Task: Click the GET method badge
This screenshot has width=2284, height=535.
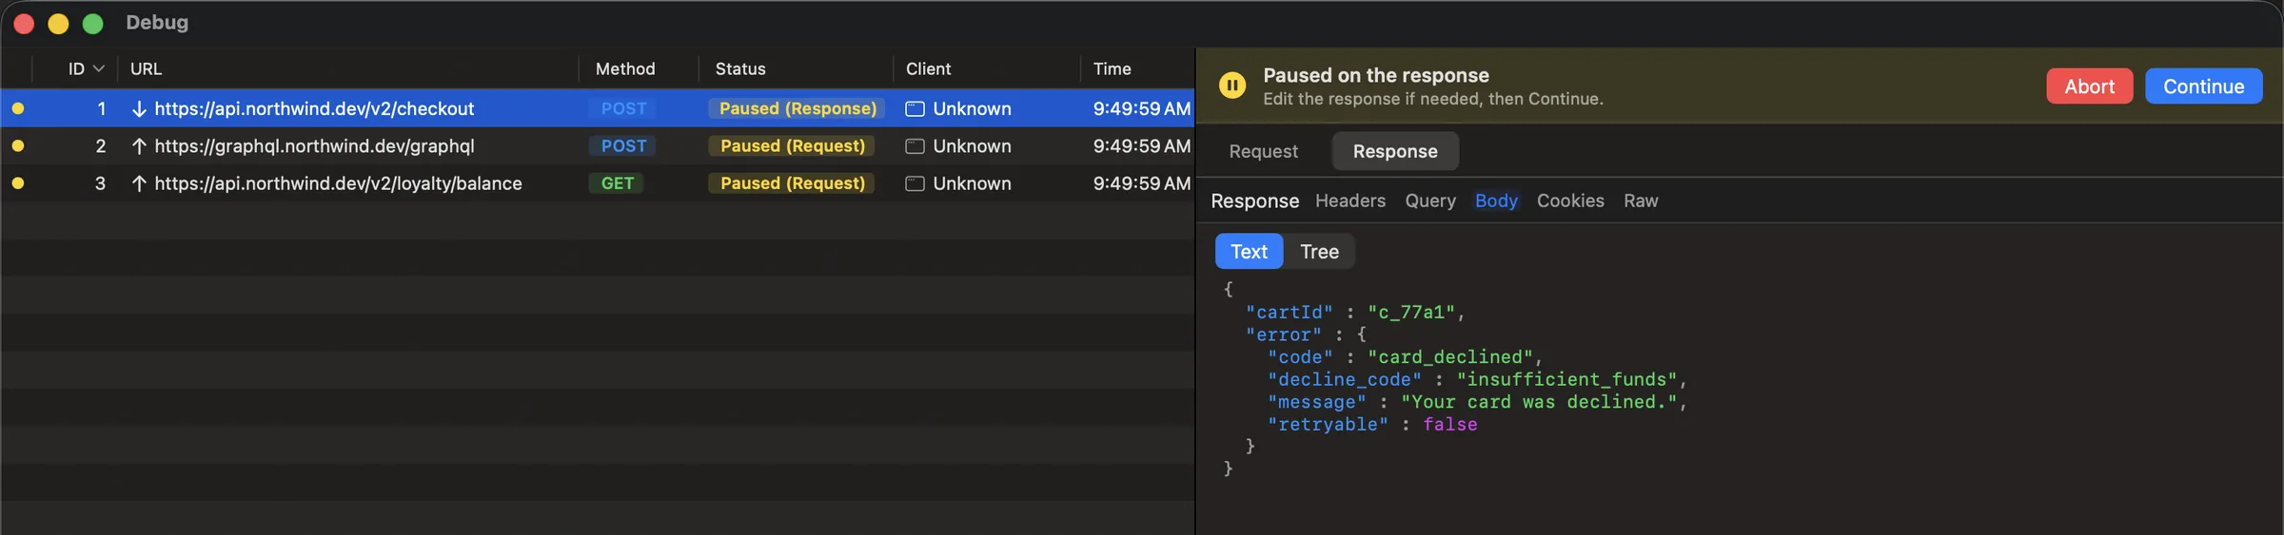Action: 617,182
